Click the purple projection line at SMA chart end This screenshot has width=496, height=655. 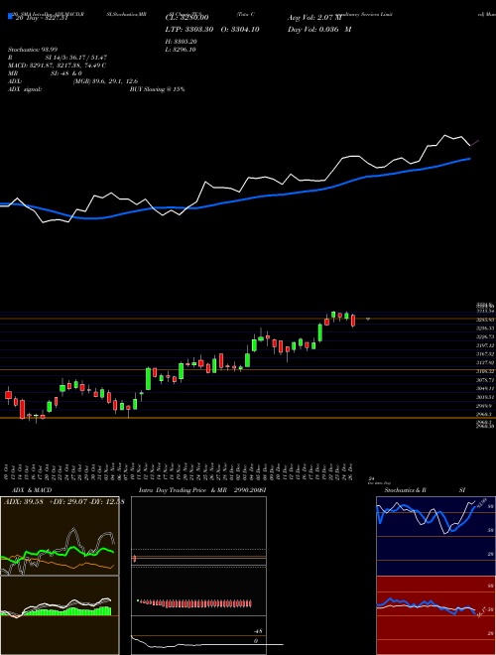(475, 143)
